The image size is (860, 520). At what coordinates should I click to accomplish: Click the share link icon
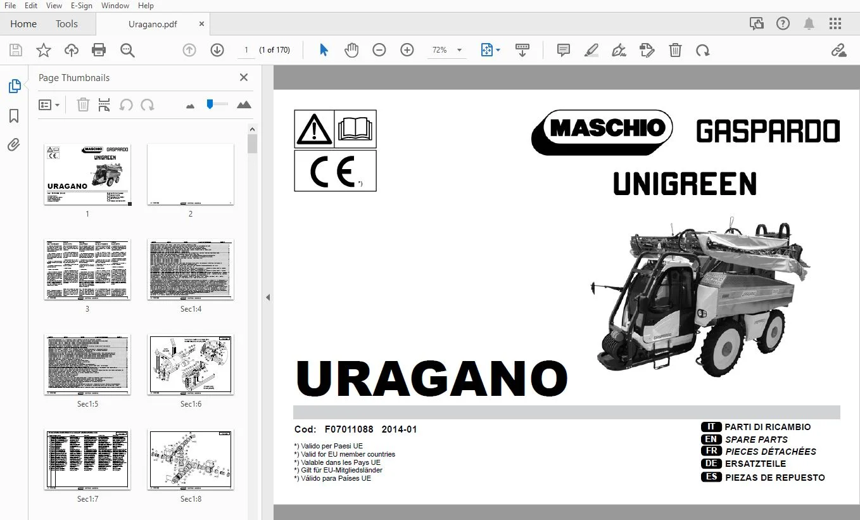839,50
